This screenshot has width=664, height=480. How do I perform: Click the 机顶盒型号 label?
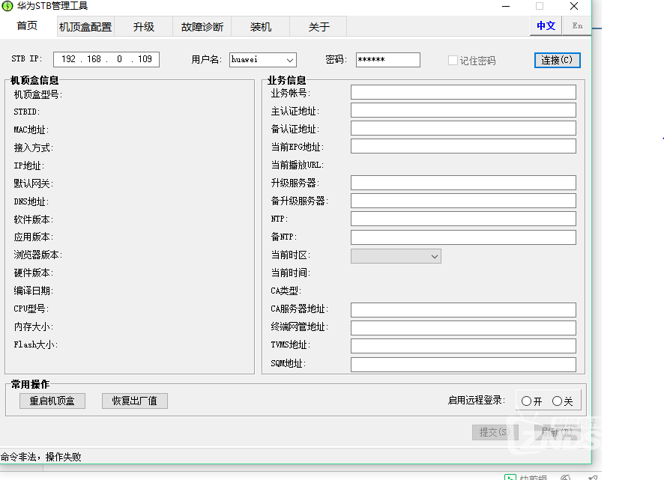pos(38,94)
